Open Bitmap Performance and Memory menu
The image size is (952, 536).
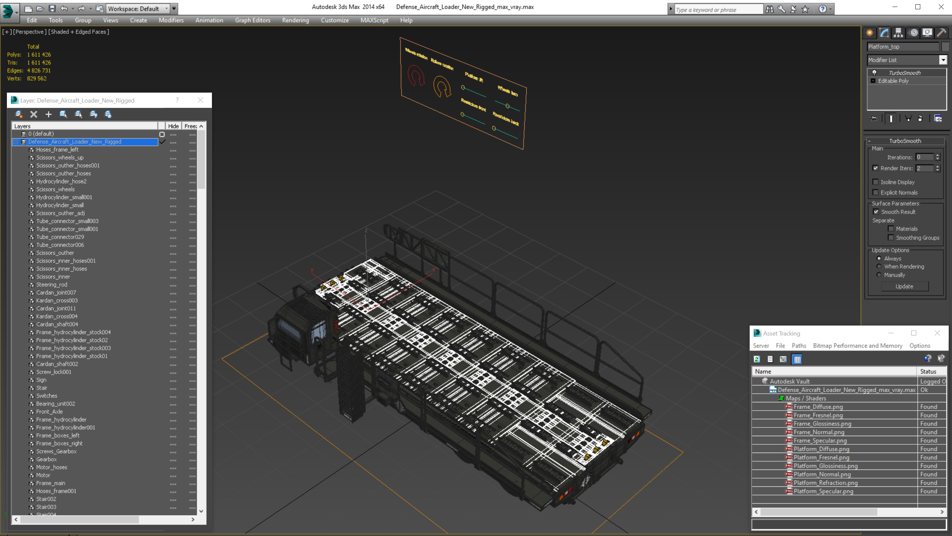click(858, 345)
